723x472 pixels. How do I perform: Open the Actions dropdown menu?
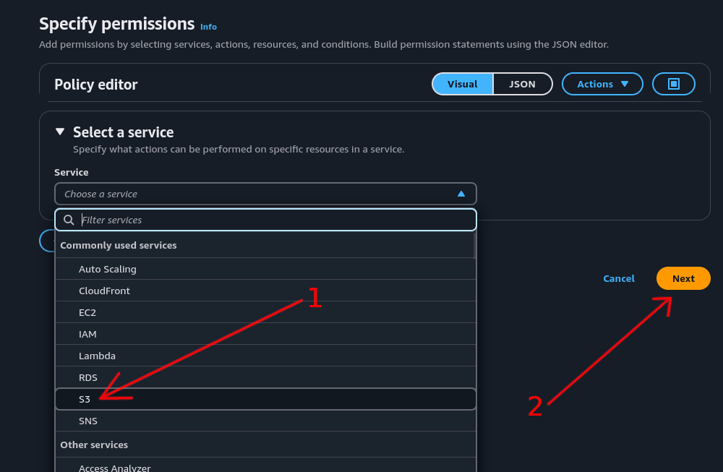602,84
